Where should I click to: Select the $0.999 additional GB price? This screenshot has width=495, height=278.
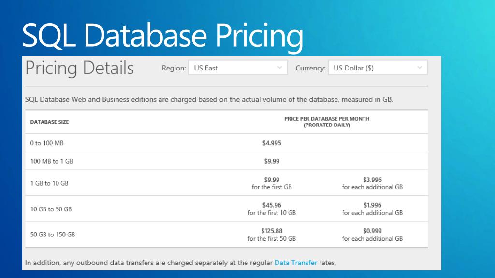coord(372,231)
